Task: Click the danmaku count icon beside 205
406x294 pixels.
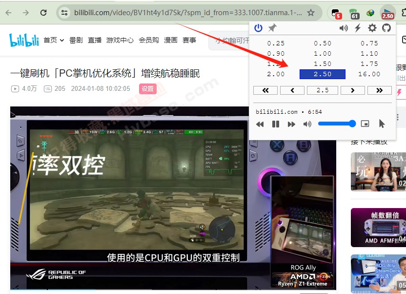Action: (48, 89)
